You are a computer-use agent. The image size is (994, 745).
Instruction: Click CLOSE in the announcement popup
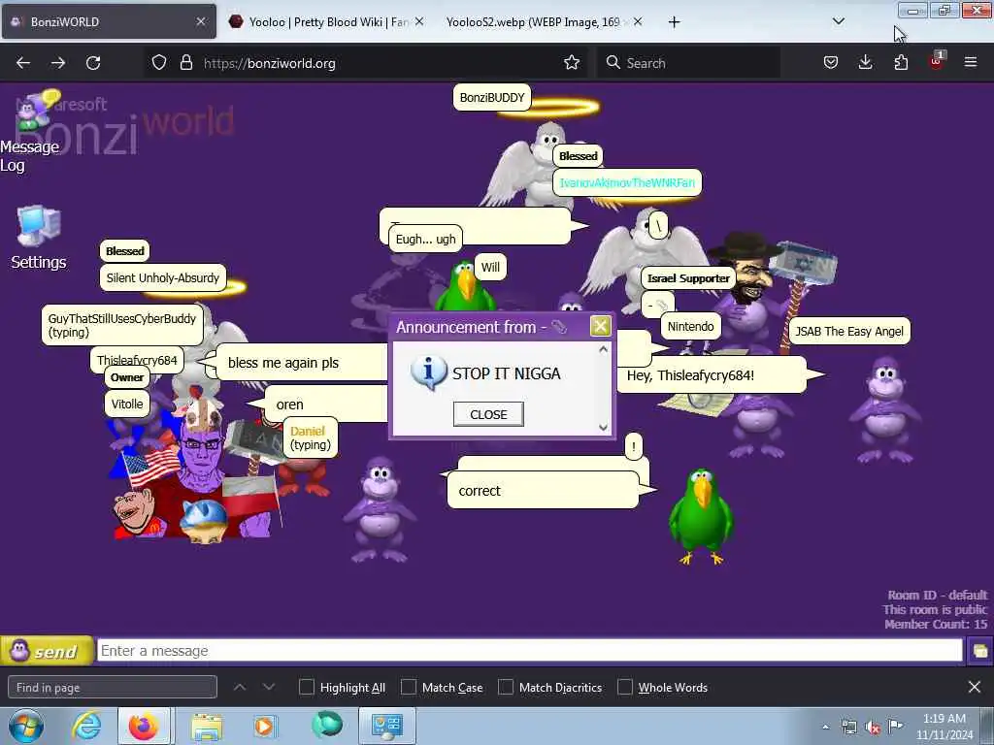tap(488, 414)
